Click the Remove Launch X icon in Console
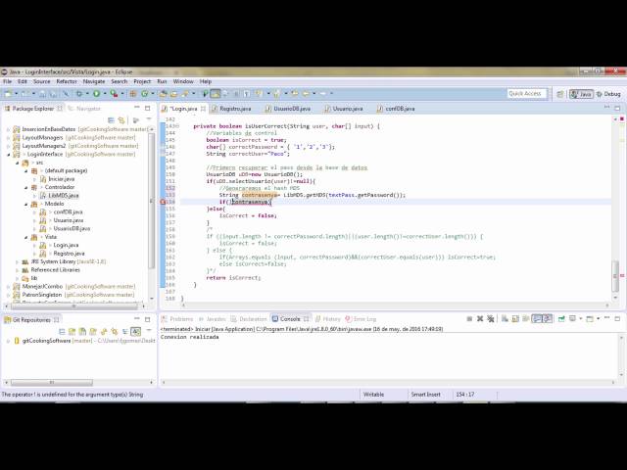 pyautogui.click(x=480, y=318)
